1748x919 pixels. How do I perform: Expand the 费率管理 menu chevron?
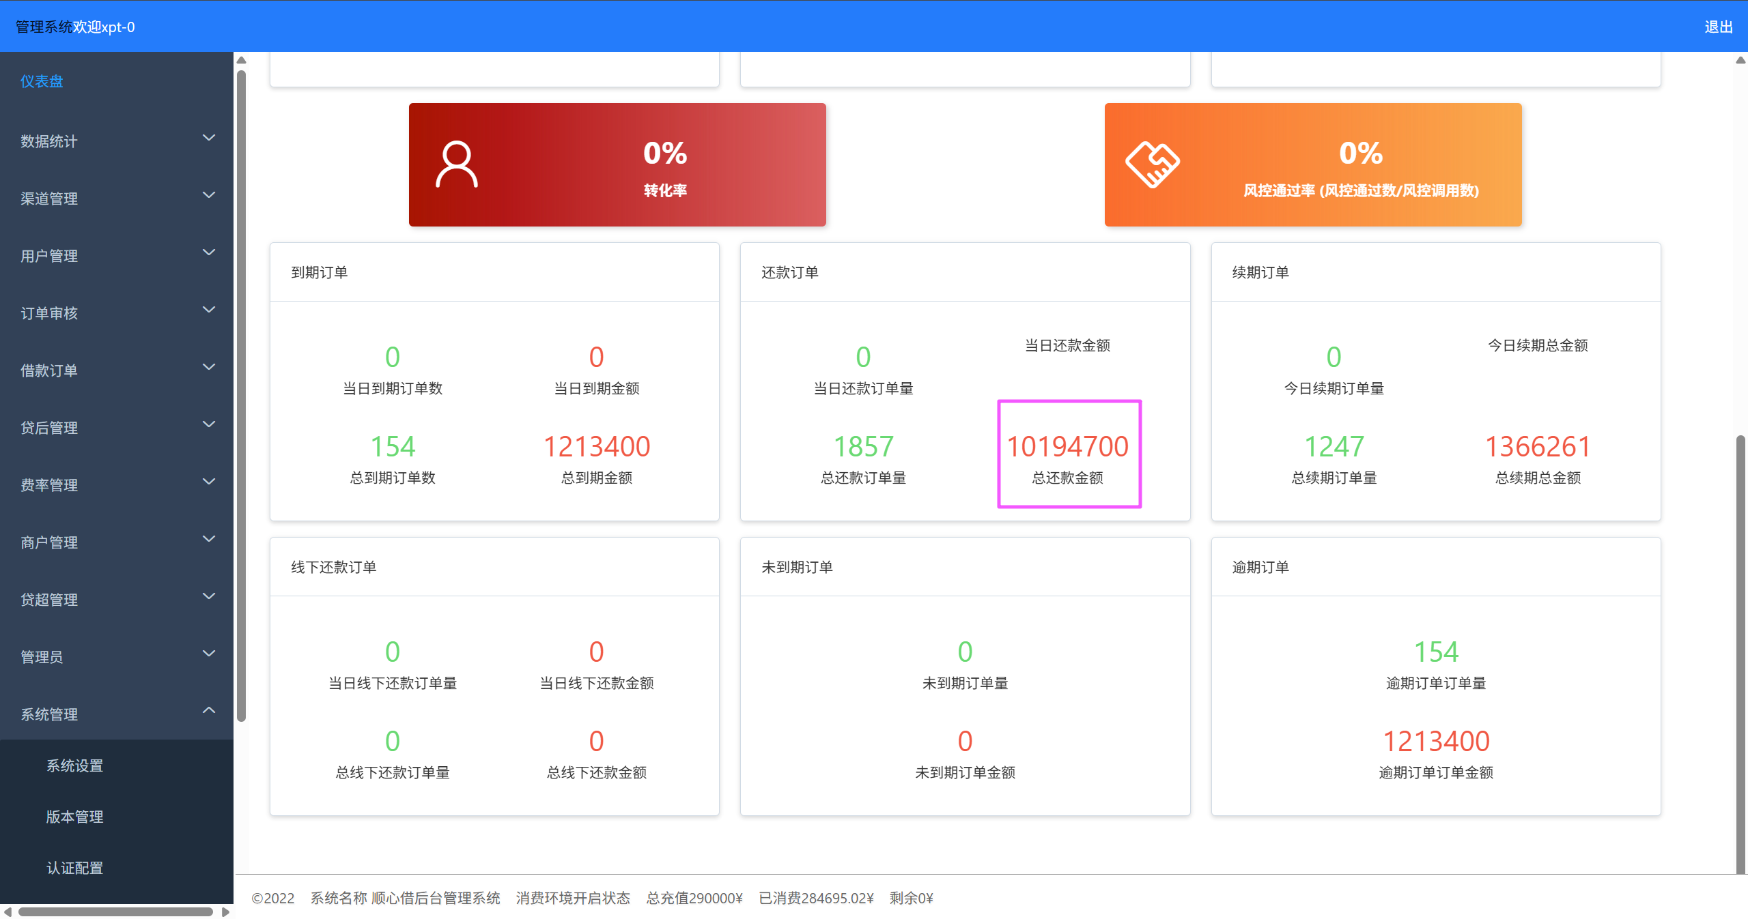pyautogui.click(x=209, y=482)
